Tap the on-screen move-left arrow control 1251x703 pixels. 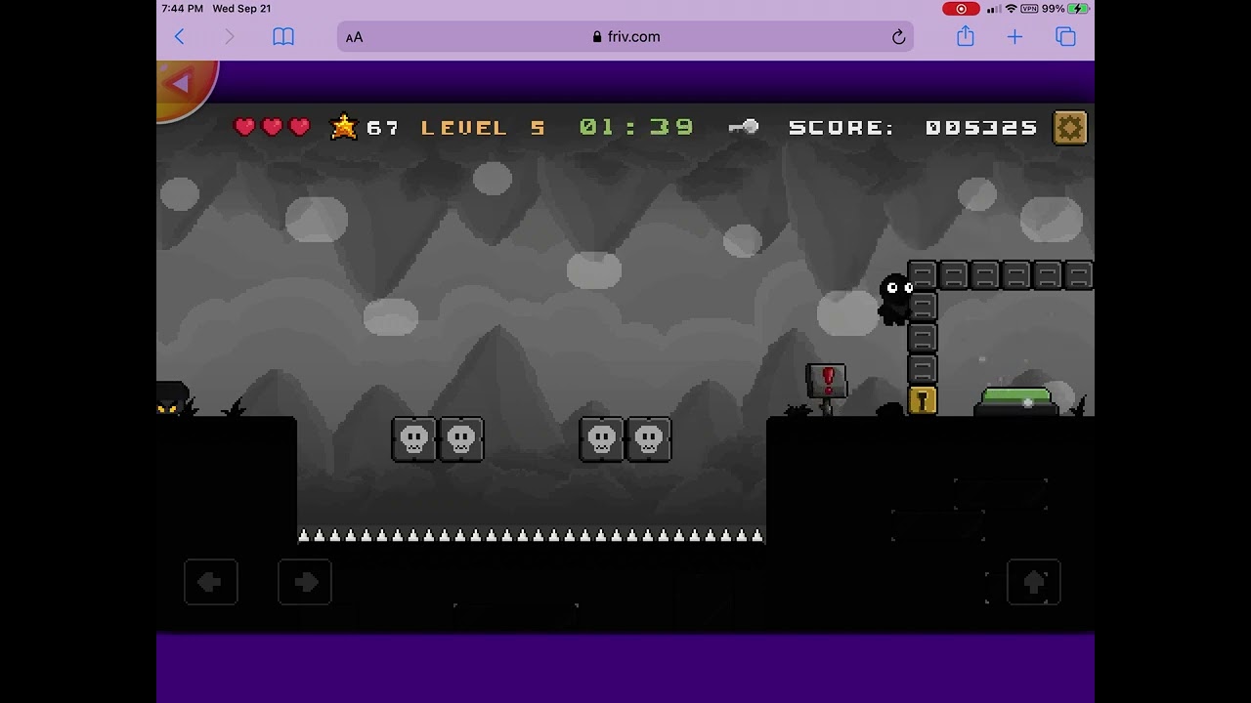pyautogui.click(x=210, y=583)
